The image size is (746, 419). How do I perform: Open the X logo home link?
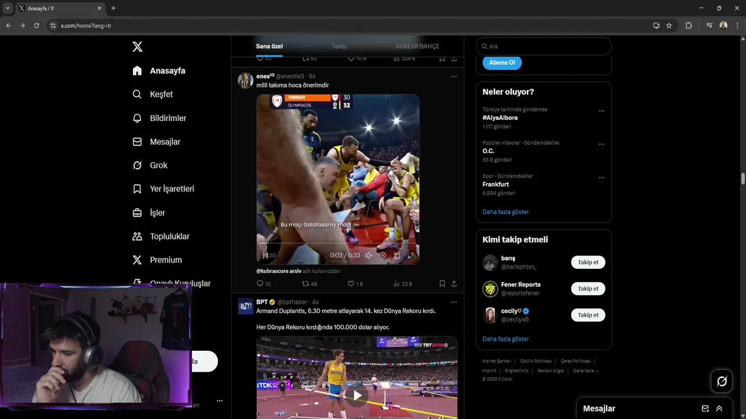coord(138,47)
